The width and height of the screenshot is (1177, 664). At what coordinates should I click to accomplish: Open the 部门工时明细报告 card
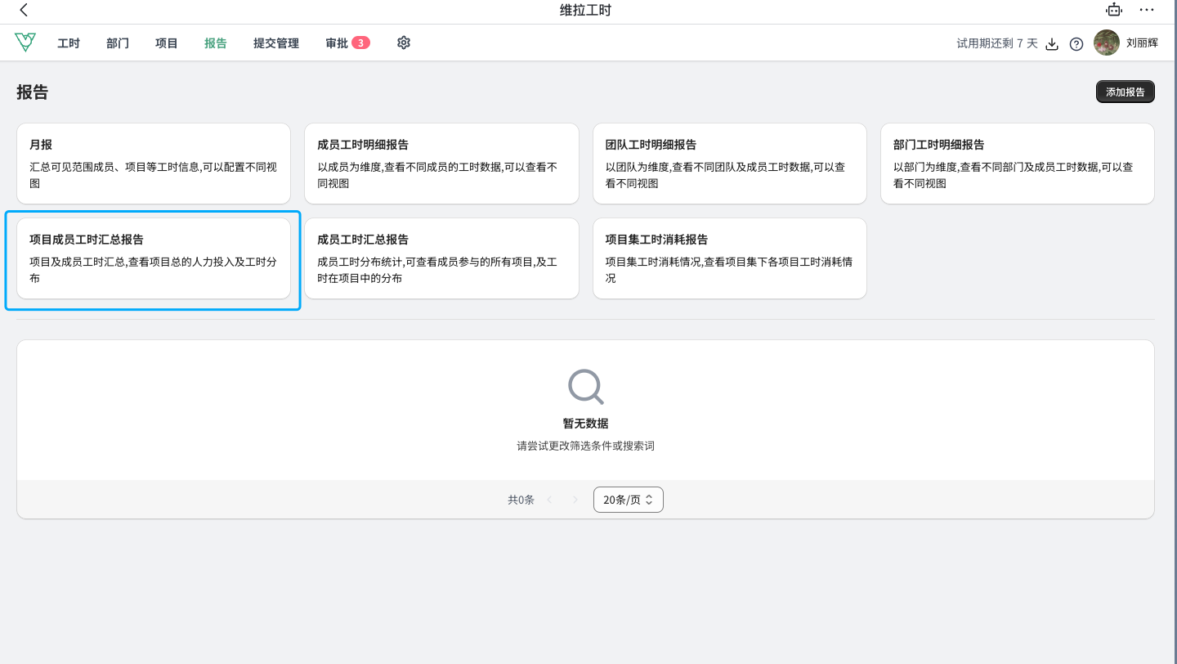(1017, 164)
